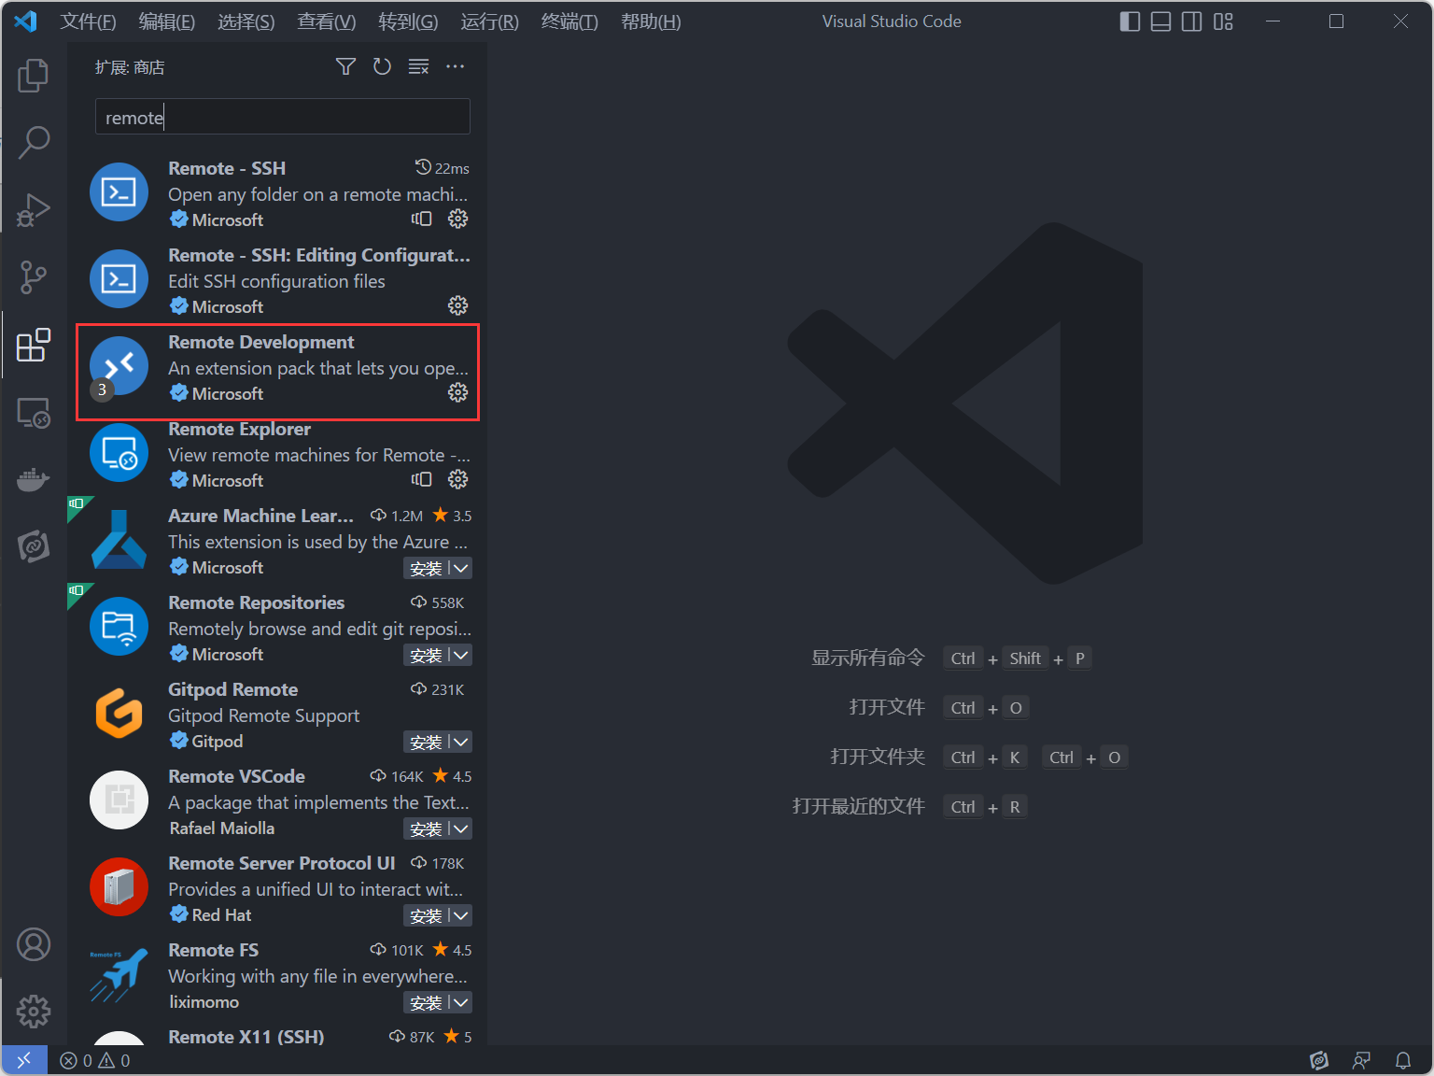This screenshot has width=1434, height=1076.
Task: Install Azure Machine Learning extension
Action: (426, 568)
